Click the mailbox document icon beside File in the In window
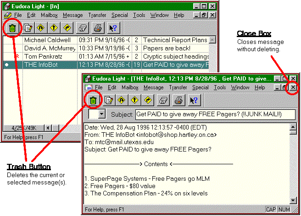The width and height of the screenshot is (301, 216). tap(8, 15)
